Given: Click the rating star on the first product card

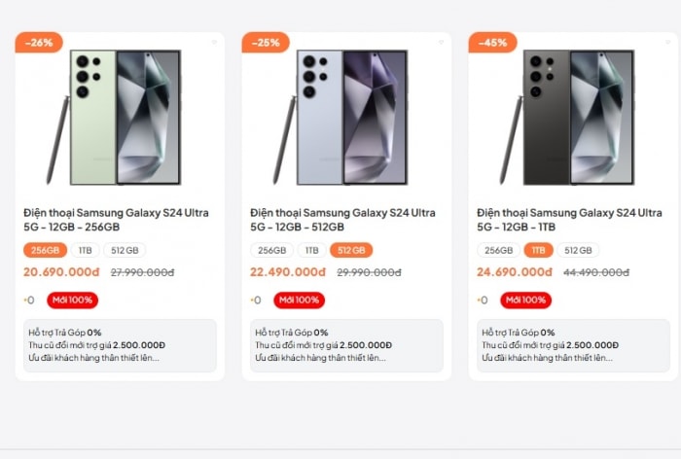Looking at the screenshot, I should (x=26, y=300).
